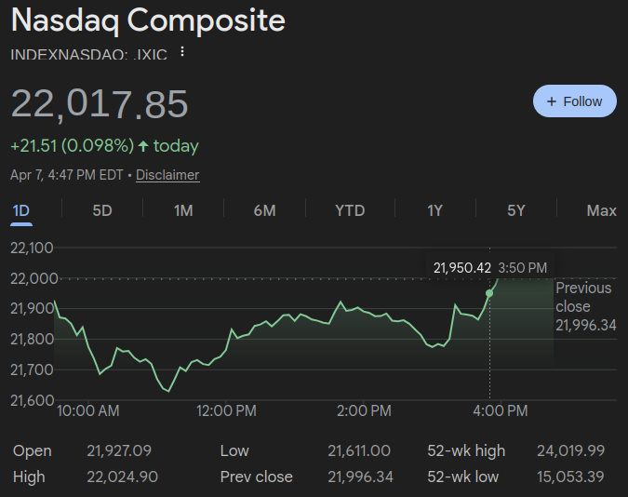The height and width of the screenshot is (497, 628).
Task: Click the 3:50 PM chart data point marker
Action: (x=489, y=293)
